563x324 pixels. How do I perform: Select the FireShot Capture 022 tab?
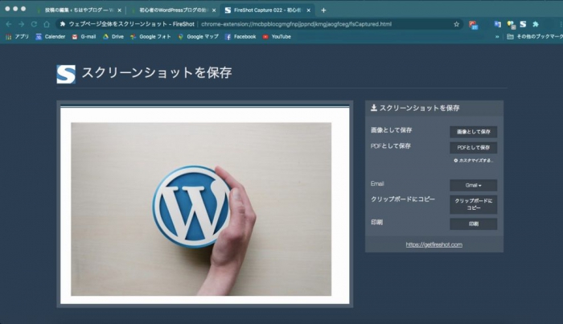265,10
